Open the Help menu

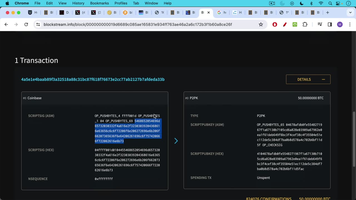[167, 3]
